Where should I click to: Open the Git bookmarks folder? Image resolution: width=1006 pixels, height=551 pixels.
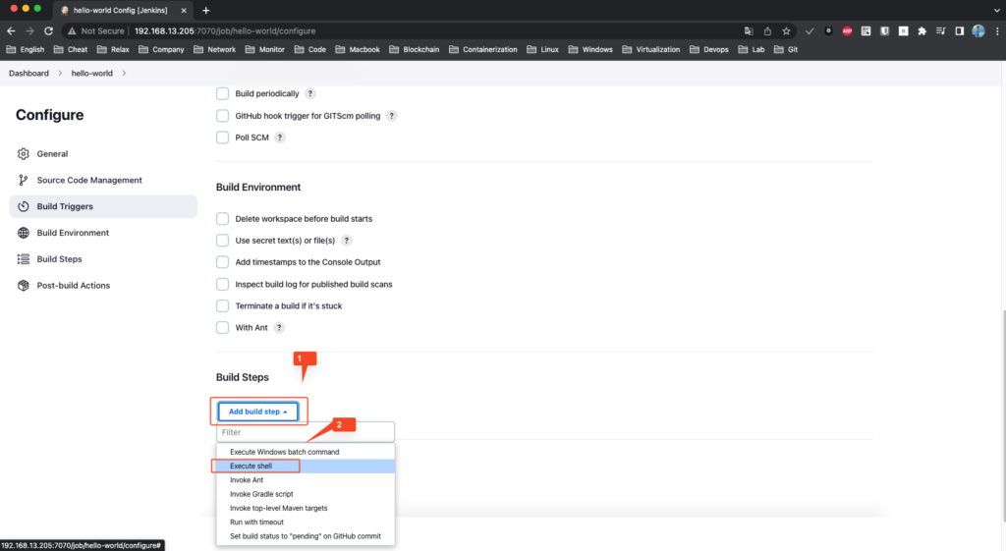coord(786,49)
